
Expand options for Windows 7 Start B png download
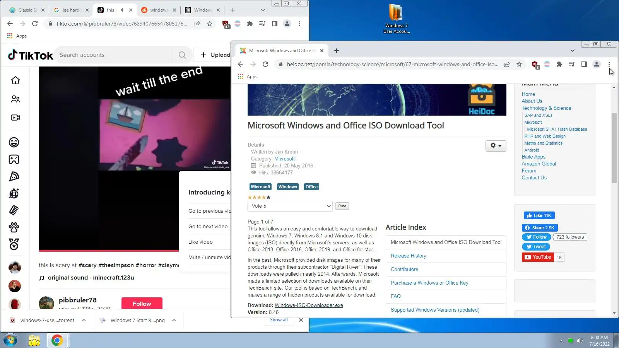174,320
